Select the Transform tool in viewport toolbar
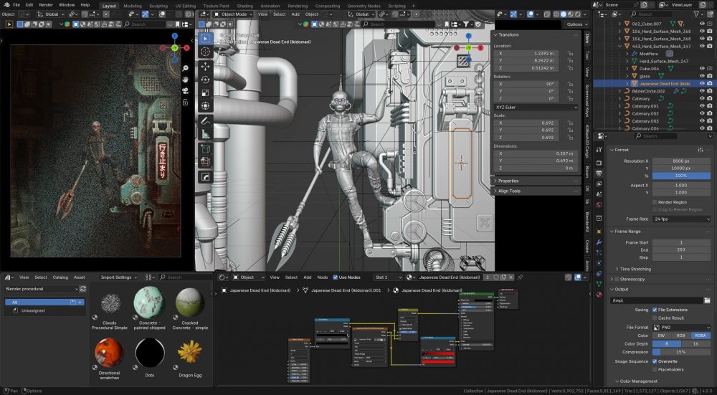 [x=205, y=106]
